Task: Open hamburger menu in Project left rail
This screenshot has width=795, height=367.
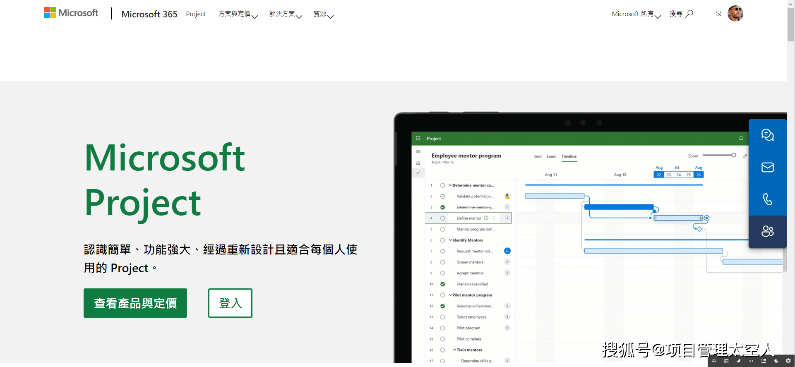Action: [418, 152]
